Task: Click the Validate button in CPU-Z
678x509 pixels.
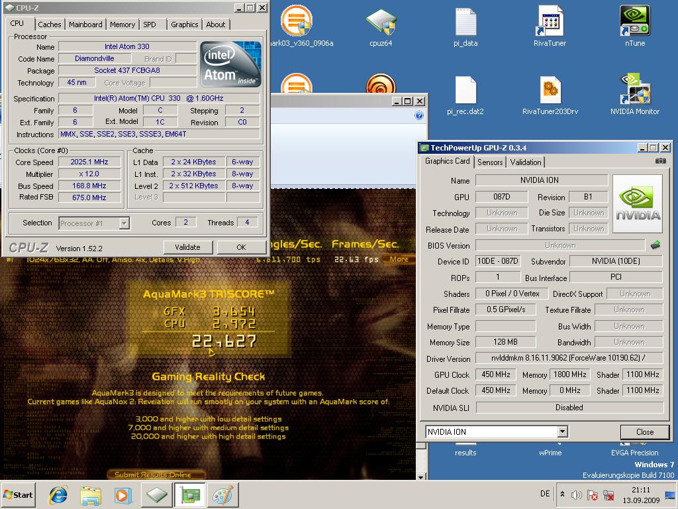Action: click(187, 247)
